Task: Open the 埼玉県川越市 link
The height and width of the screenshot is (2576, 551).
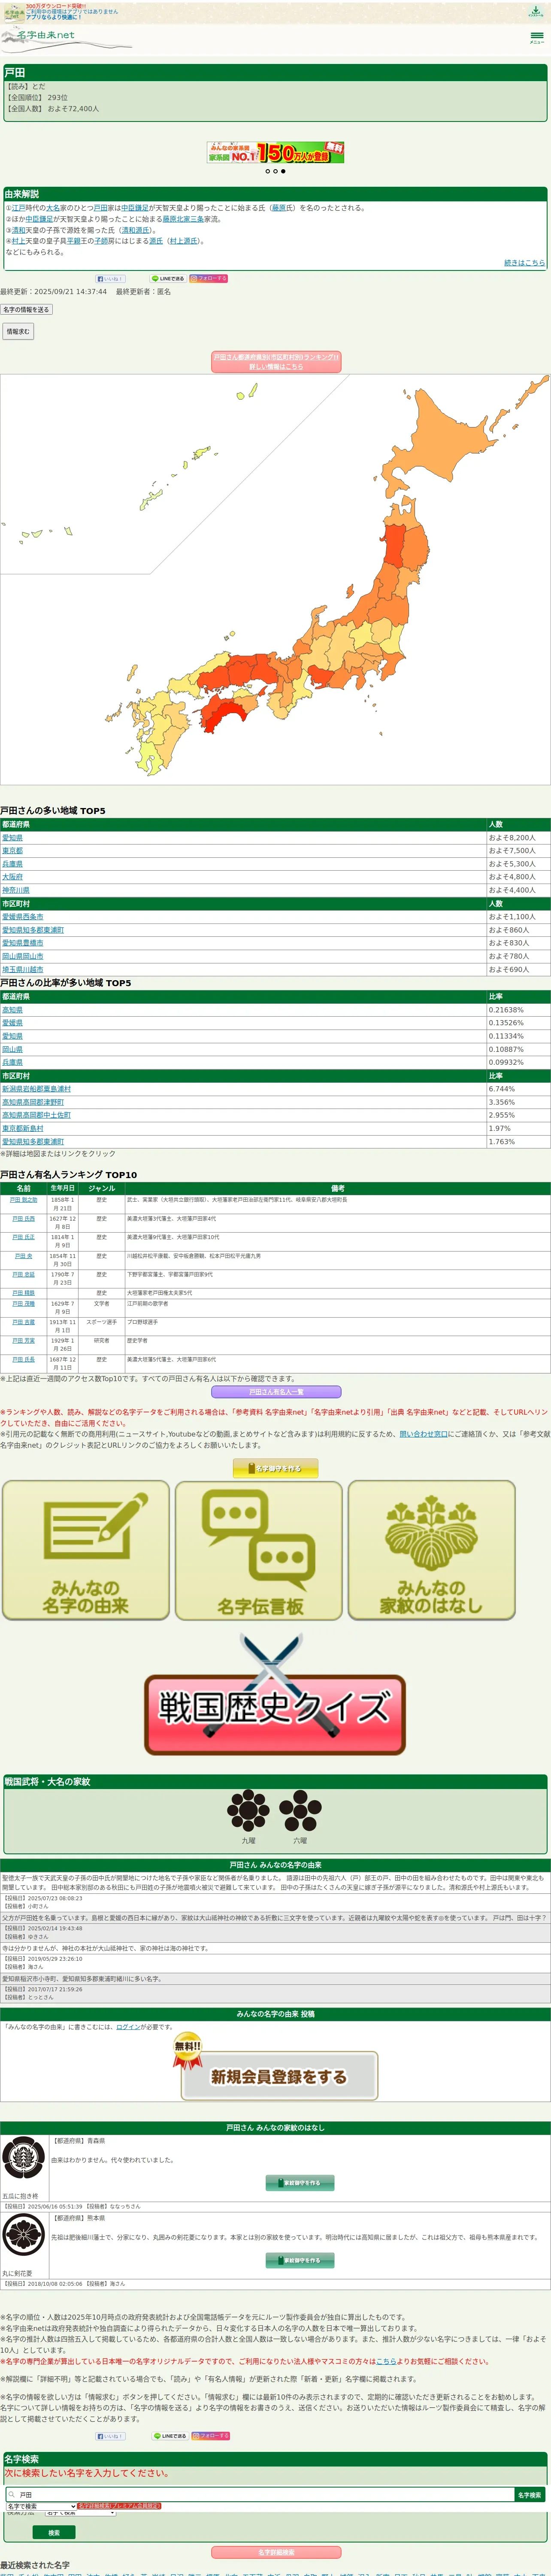Action: pos(23,969)
